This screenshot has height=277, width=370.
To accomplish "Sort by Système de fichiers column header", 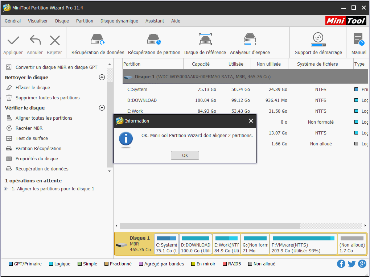I will point(320,64).
